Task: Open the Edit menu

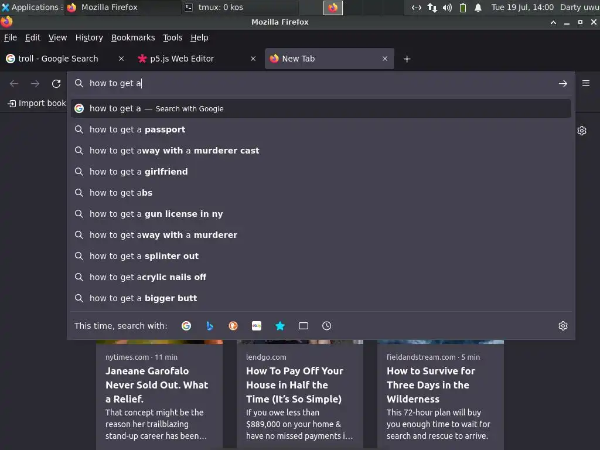Action: coord(33,37)
